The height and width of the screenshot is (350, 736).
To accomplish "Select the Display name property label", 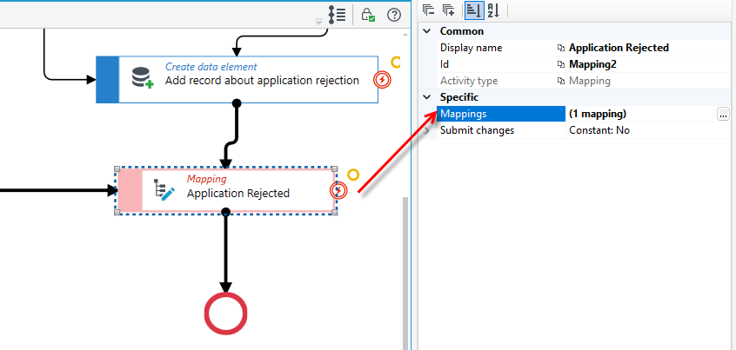I will pyautogui.click(x=471, y=48).
